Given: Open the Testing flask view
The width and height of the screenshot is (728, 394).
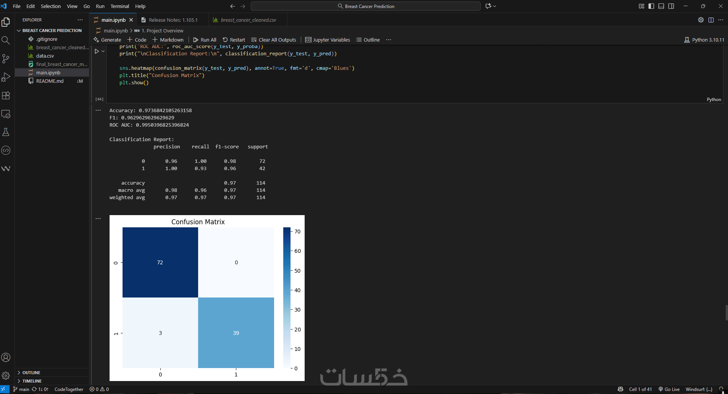Looking at the screenshot, I should [x=6, y=132].
